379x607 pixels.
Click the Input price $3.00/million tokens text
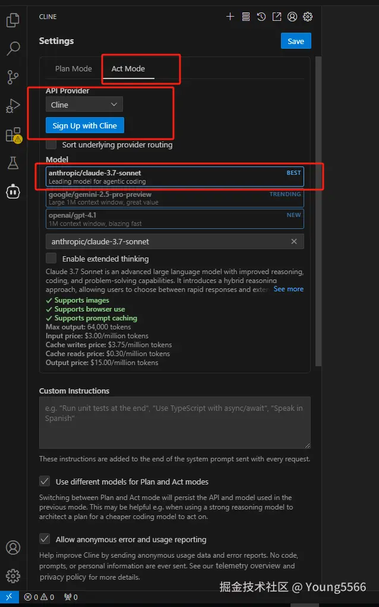pyautogui.click(x=97, y=336)
